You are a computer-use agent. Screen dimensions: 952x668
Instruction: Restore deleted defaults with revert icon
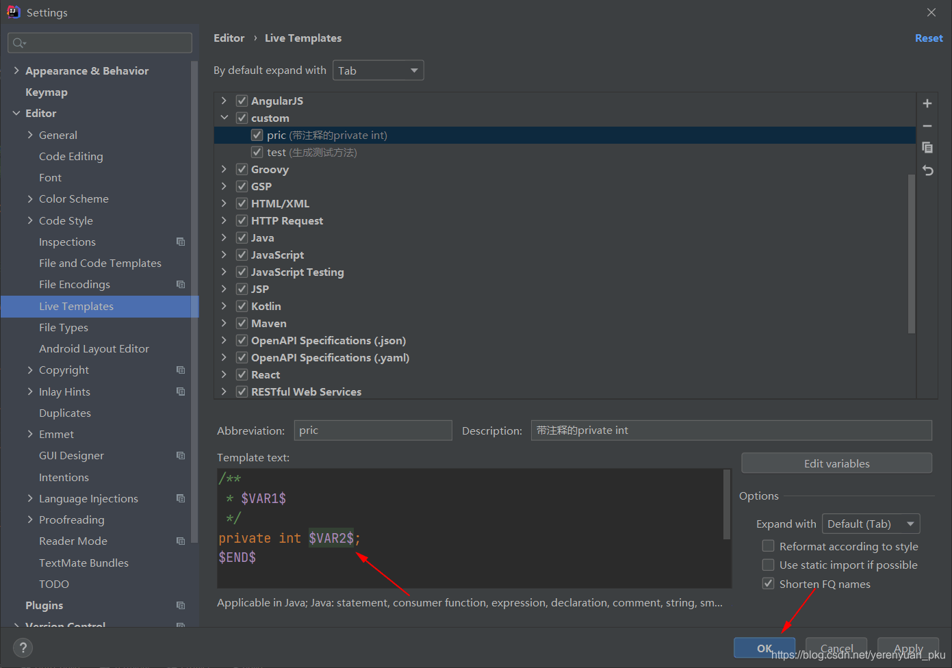927,170
